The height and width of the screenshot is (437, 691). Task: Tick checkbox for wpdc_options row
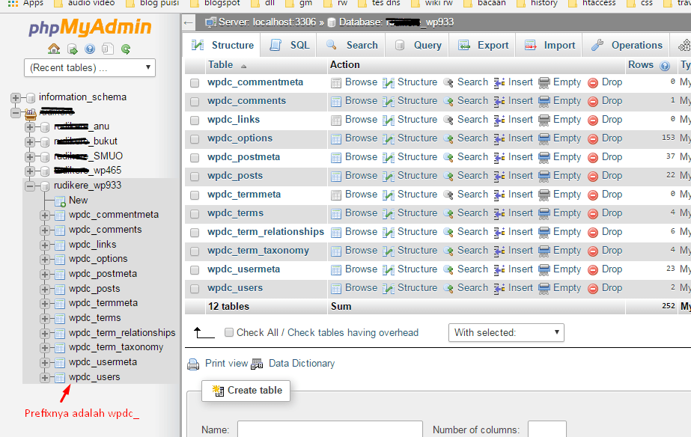coord(195,139)
